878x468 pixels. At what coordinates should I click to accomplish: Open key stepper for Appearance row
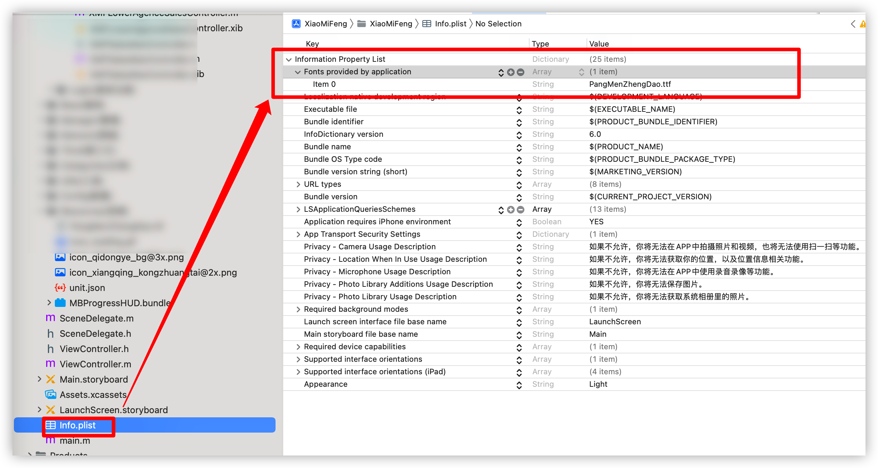[x=519, y=385]
